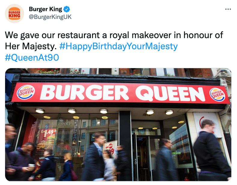Click the tweet text about royal makeover
This screenshot has height=185, width=237.
[114, 41]
